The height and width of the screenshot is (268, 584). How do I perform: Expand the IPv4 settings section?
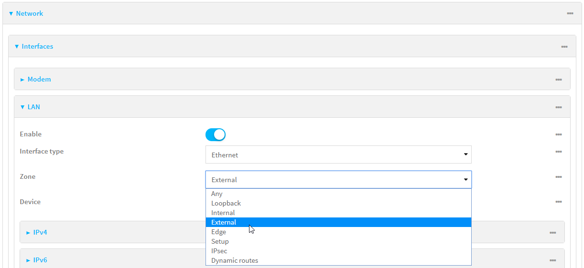(40, 232)
